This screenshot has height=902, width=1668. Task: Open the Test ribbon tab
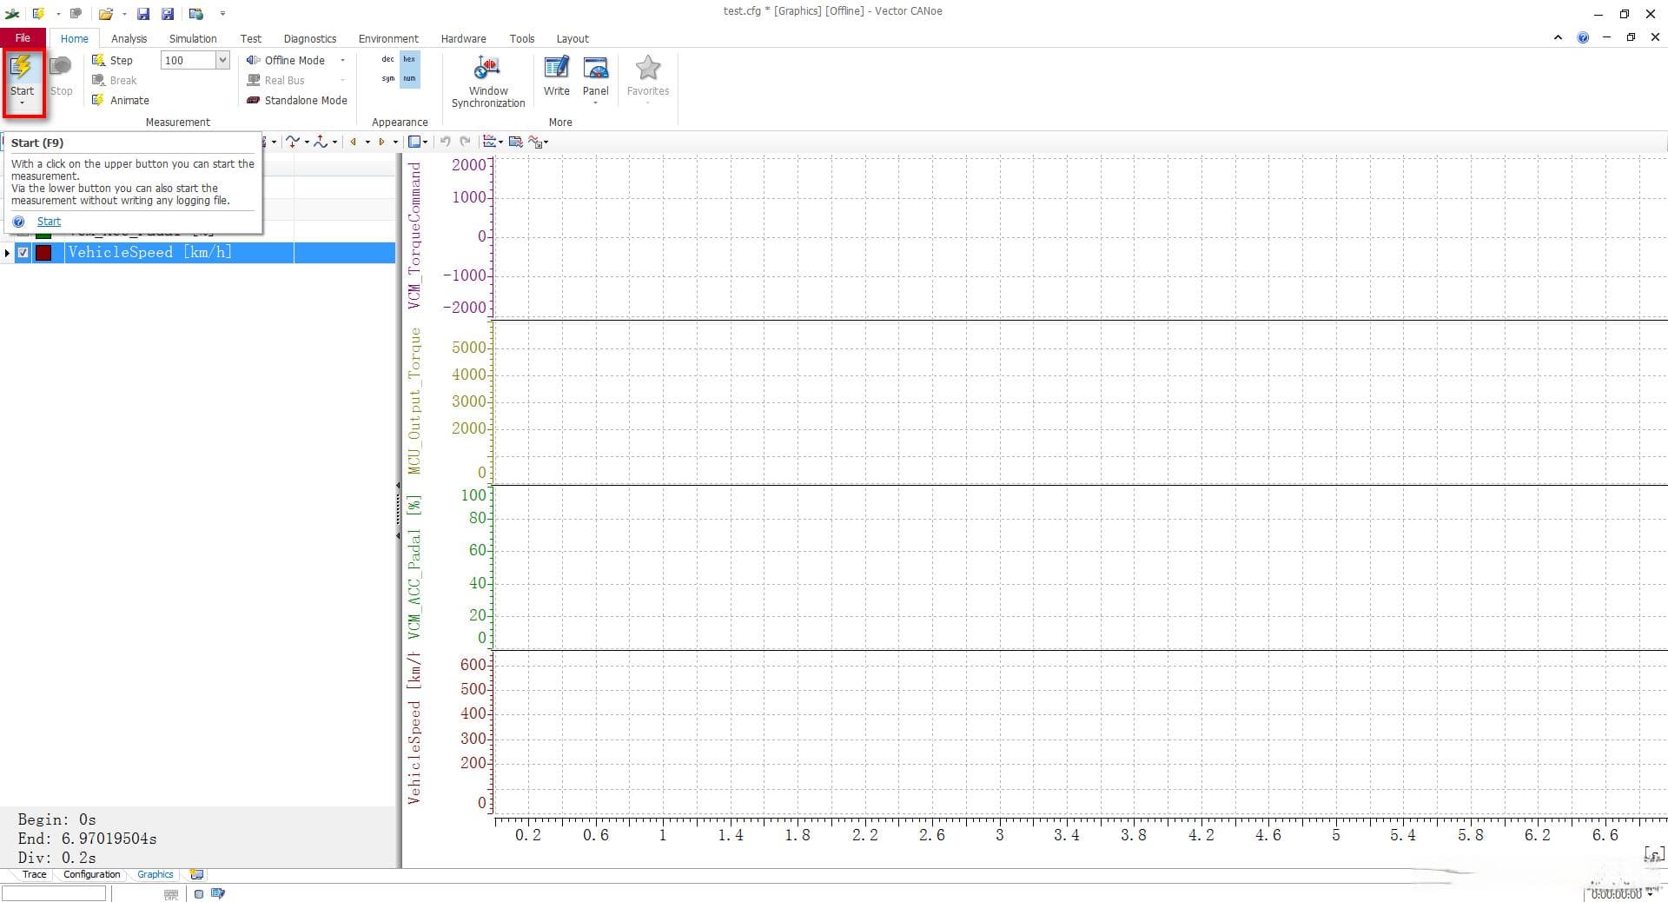click(x=251, y=38)
